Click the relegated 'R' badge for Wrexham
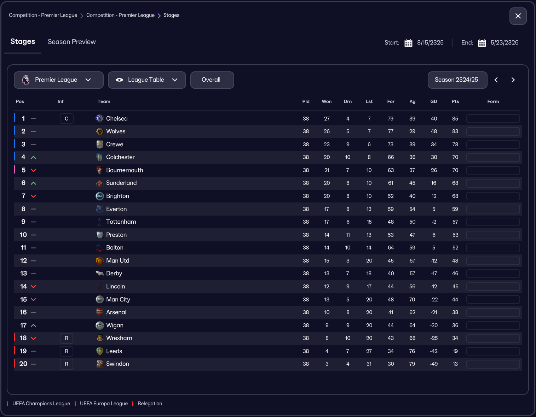 67,338
